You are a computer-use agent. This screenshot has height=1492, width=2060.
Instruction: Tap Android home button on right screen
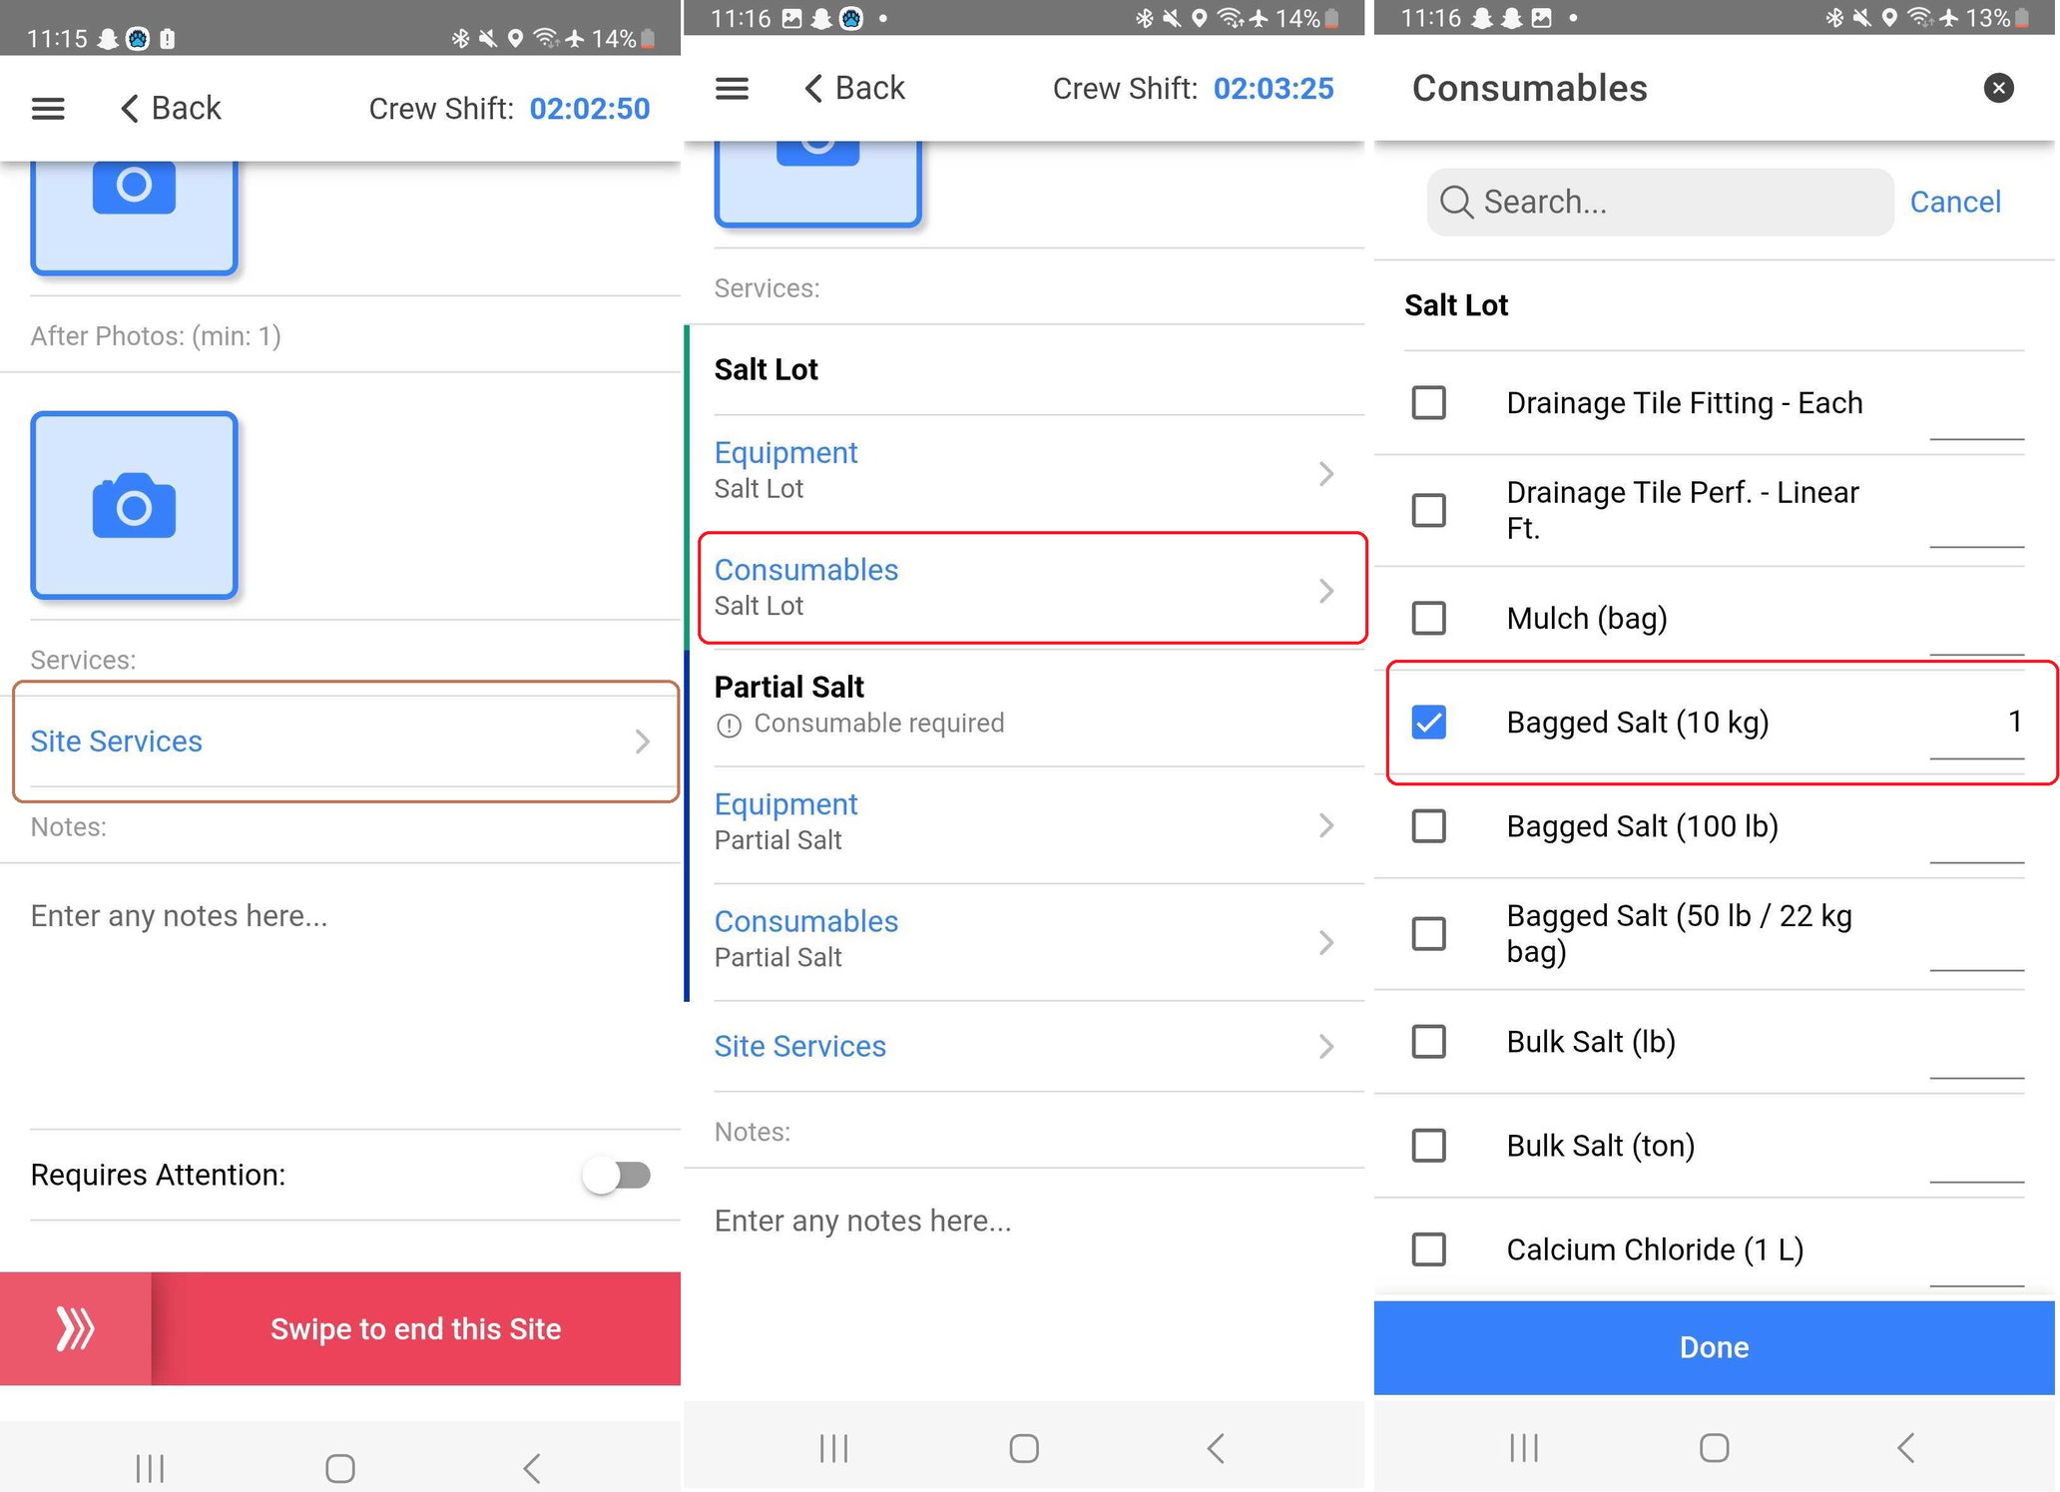click(1714, 1447)
